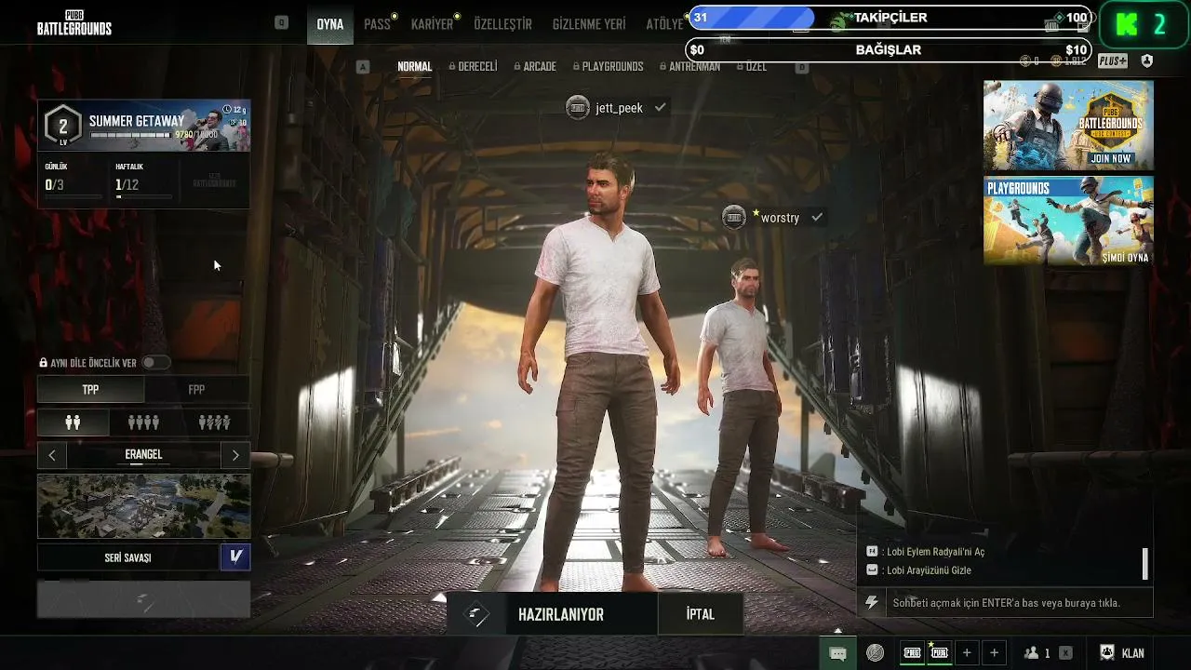This screenshot has height=670, width=1191.
Task: Toggle the Aynı Dile Öncelik Ver switch
Action: point(155,362)
